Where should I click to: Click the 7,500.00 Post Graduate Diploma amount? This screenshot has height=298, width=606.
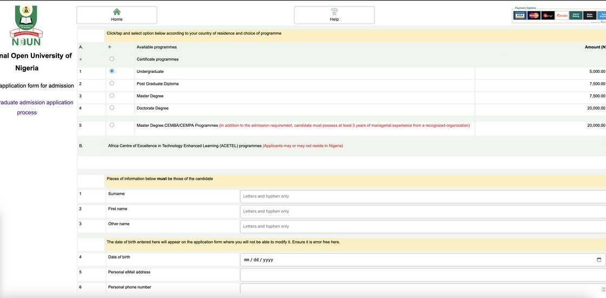point(597,84)
